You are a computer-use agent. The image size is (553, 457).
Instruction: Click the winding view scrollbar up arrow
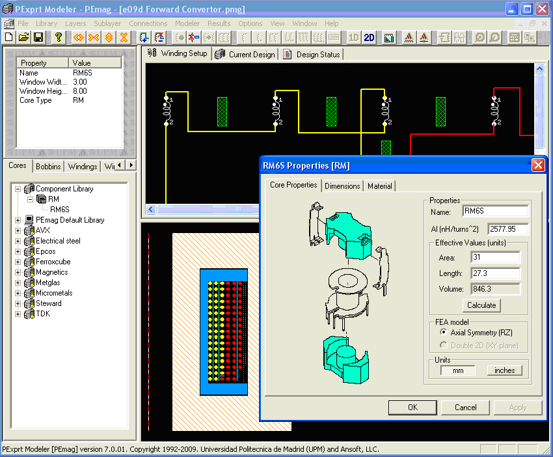(539, 69)
